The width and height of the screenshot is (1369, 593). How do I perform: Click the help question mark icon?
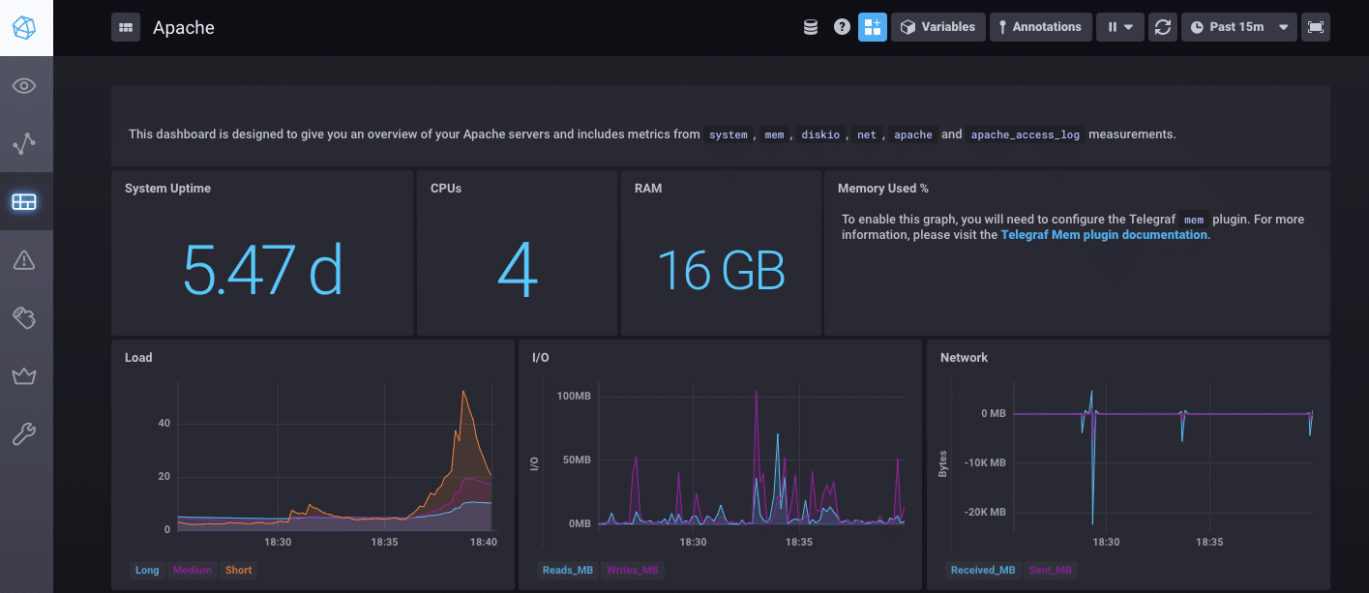click(x=842, y=27)
